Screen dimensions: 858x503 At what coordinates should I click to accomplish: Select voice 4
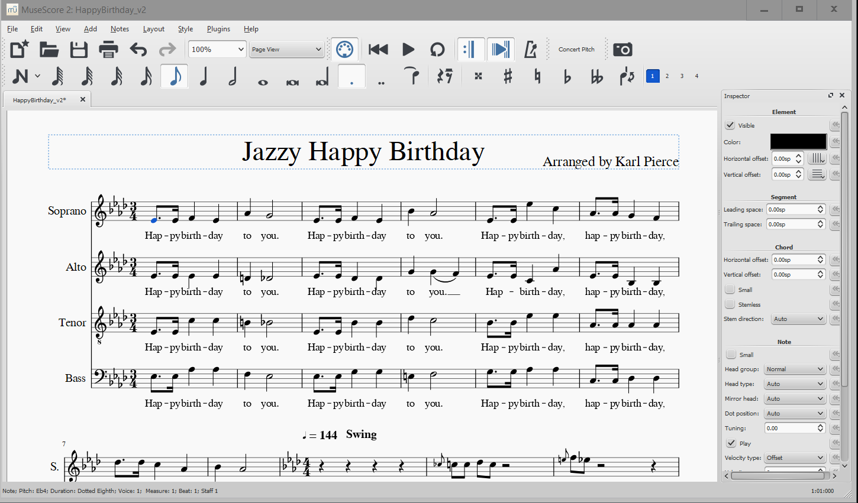[697, 76]
